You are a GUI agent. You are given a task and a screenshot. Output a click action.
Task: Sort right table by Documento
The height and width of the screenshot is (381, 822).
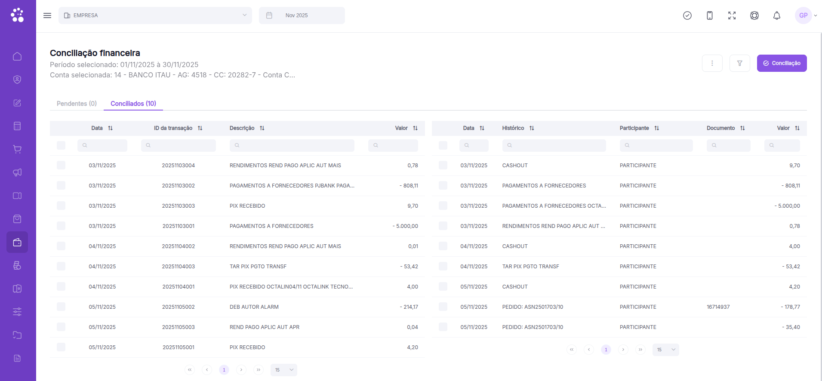coord(742,128)
